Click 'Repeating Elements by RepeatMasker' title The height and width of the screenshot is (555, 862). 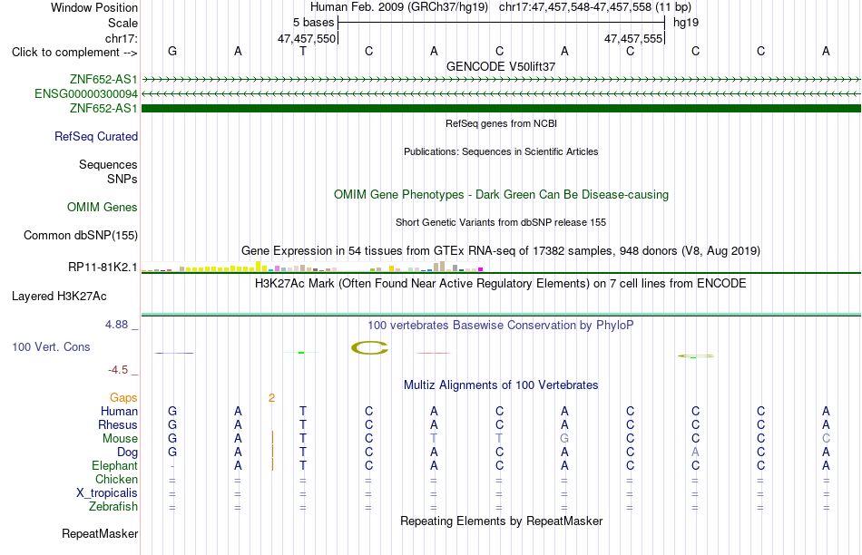click(502, 521)
